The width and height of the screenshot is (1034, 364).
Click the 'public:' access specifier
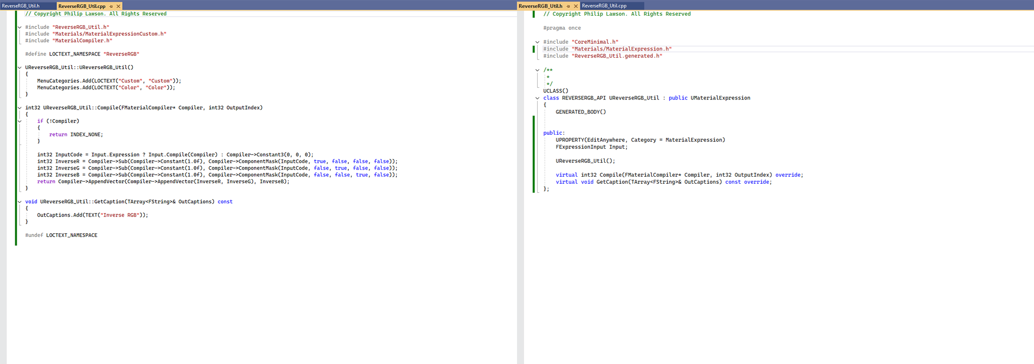(x=554, y=133)
